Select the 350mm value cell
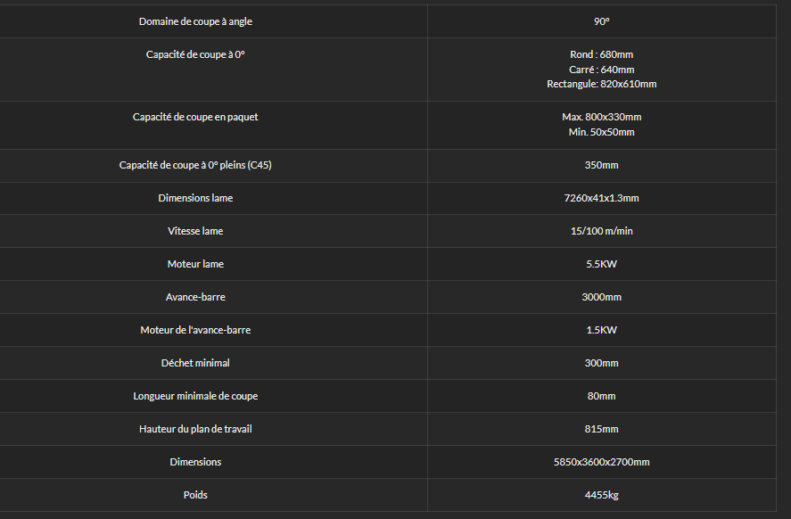Viewport: 791px width, 519px height. coord(601,166)
